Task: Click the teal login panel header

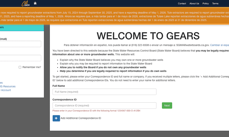Action: (21, 28)
